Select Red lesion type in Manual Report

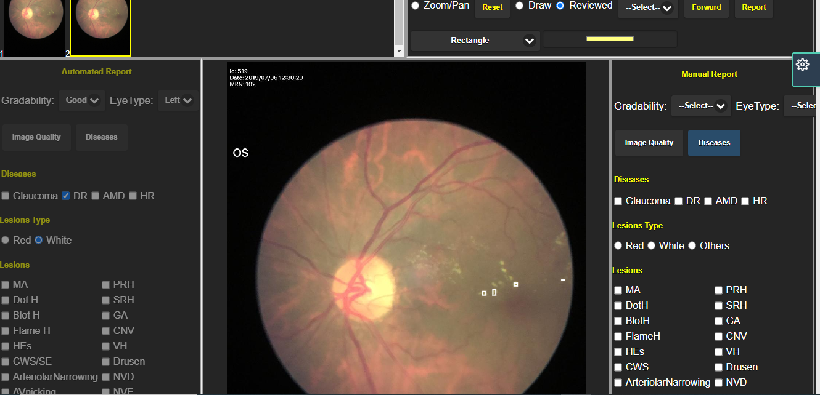(x=618, y=245)
